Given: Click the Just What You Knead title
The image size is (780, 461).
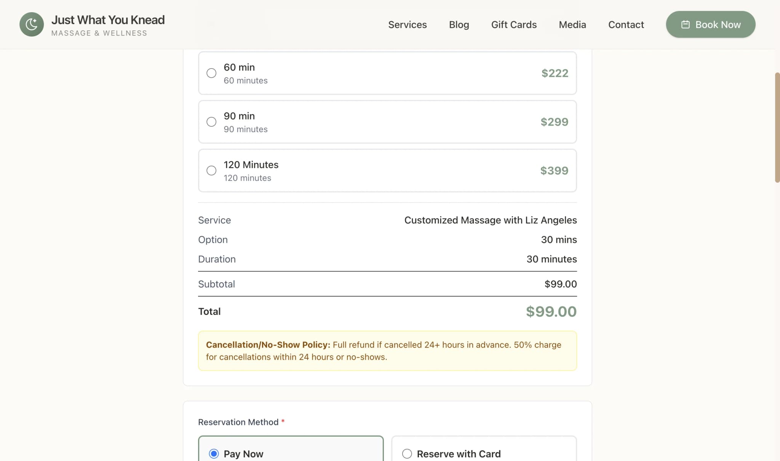Looking at the screenshot, I should (108, 20).
